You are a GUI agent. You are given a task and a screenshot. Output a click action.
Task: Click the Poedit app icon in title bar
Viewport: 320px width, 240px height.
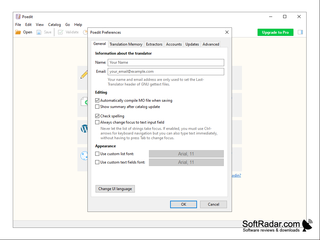[18, 17]
